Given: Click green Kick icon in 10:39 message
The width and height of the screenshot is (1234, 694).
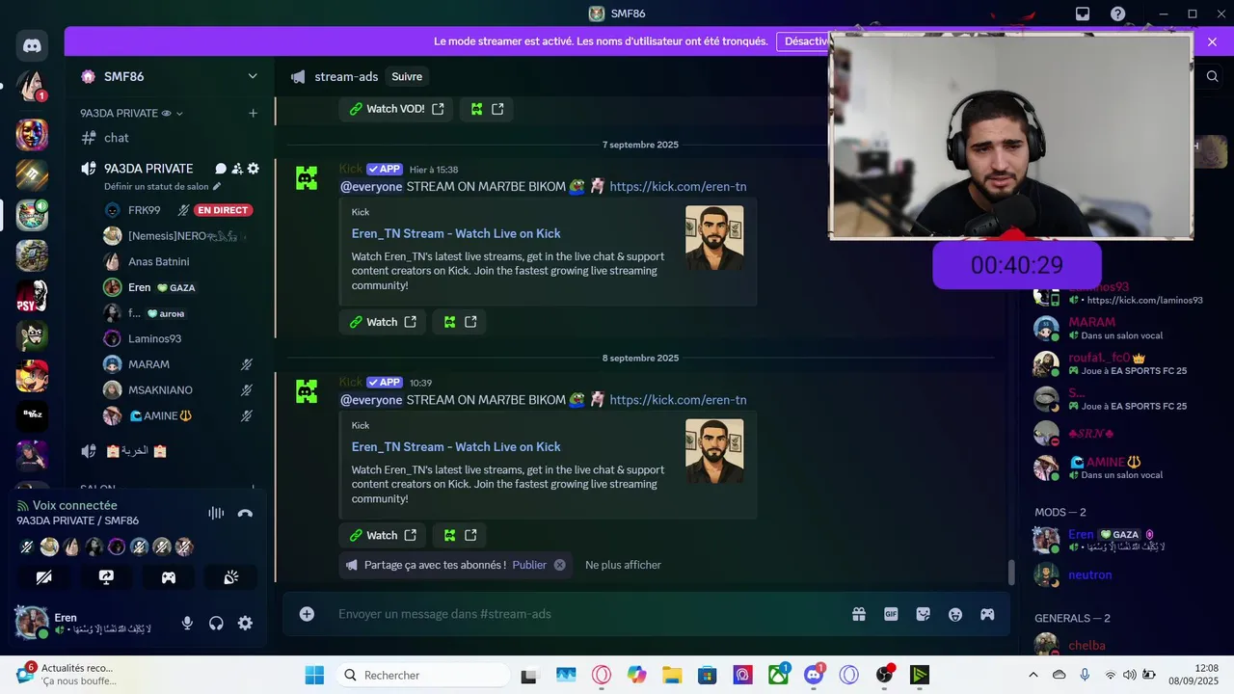Looking at the screenshot, I should [460, 535].
